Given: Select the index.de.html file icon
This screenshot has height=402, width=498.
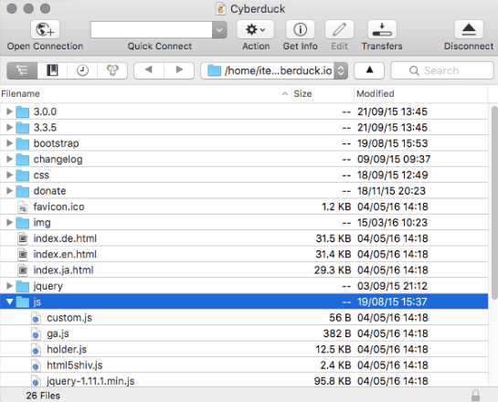Looking at the screenshot, I should pyautogui.click(x=23, y=238).
